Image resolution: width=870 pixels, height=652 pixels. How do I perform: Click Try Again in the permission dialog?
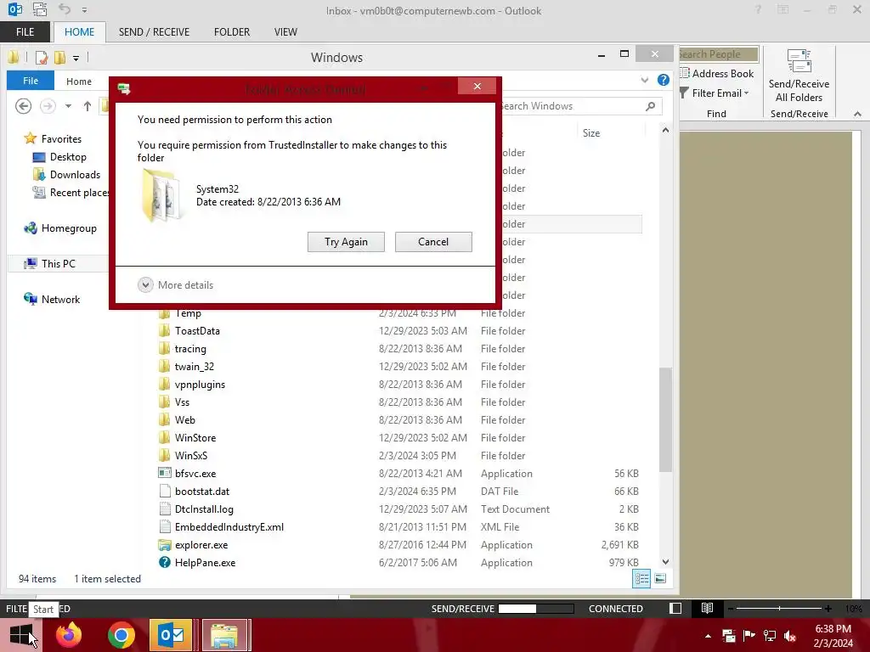click(x=346, y=242)
